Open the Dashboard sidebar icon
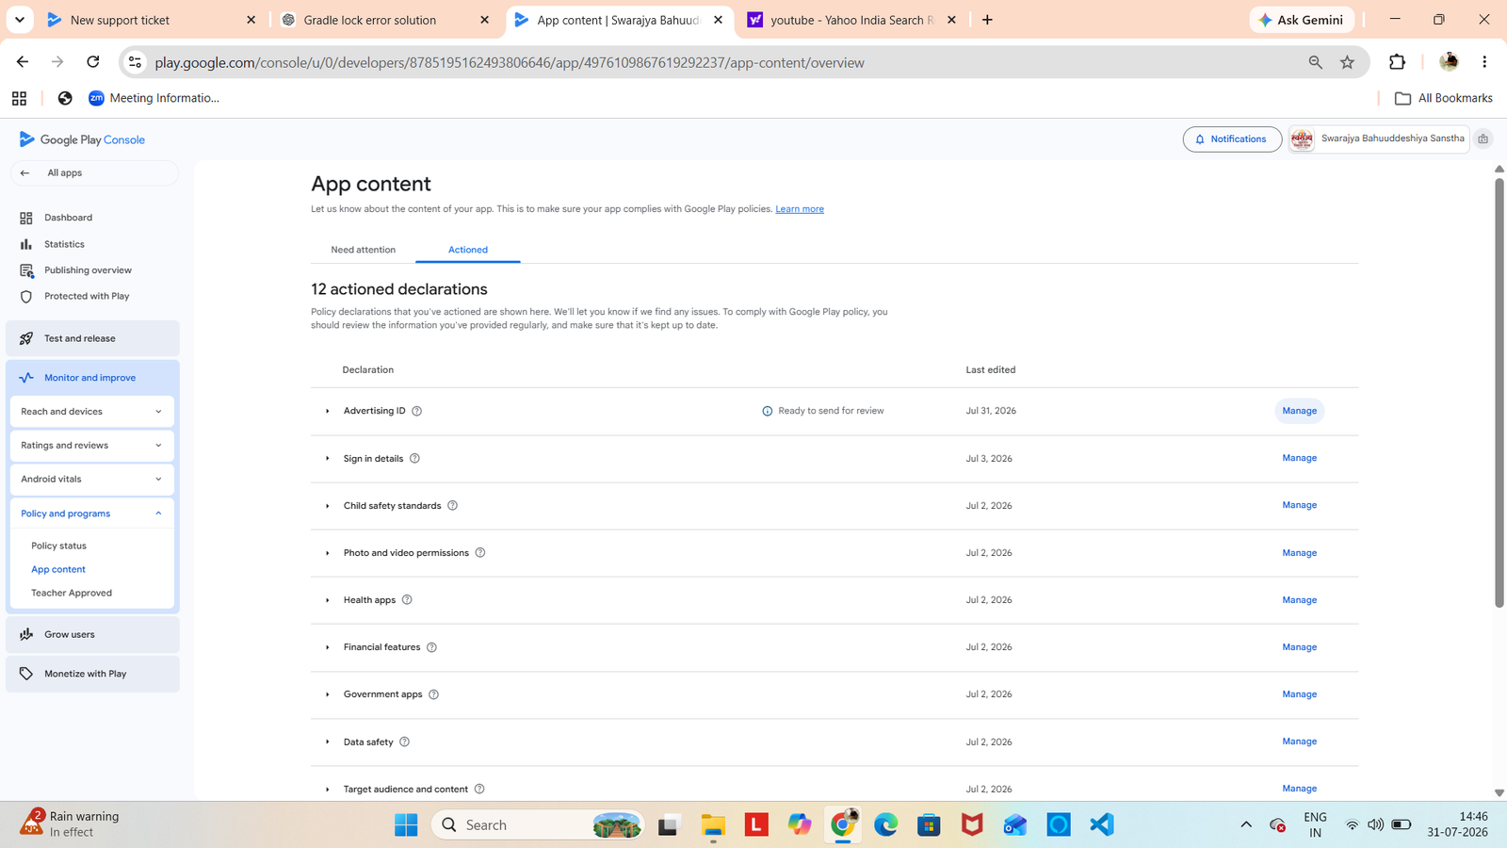Viewport: 1507px width, 848px height. click(26, 218)
